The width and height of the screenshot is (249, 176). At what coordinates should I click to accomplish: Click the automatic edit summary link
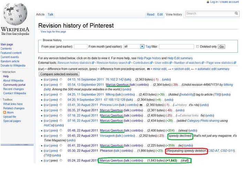pos(214,69)
